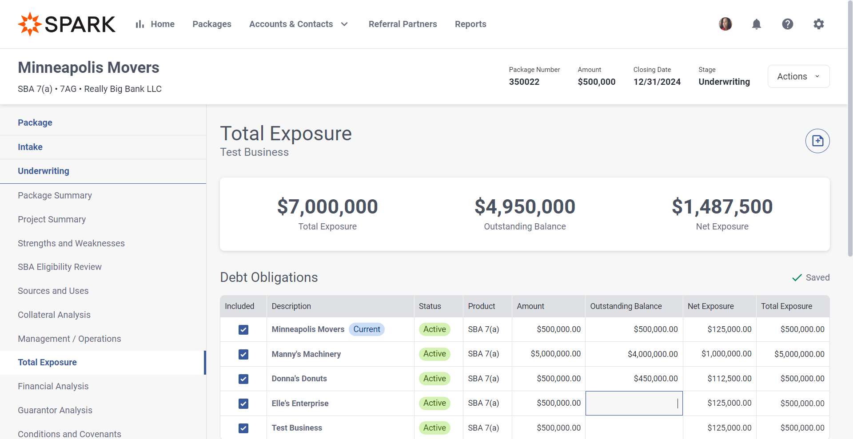Go to Home in the top navigation
853x439 pixels.
pyautogui.click(x=163, y=24)
